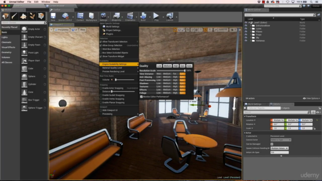Select the Landscape mode icon
This screenshot has width=322, height=181.
pyautogui.click(x=23, y=16)
